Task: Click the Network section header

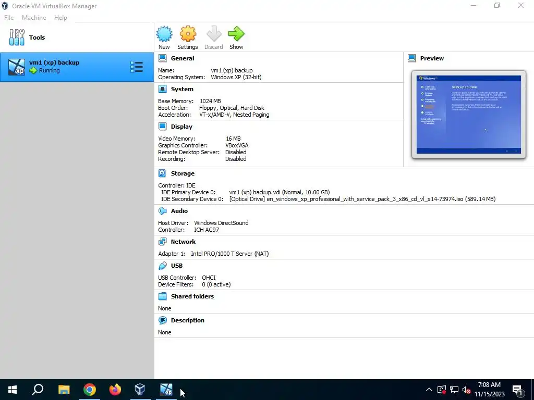Action: (x=183, y=242)
